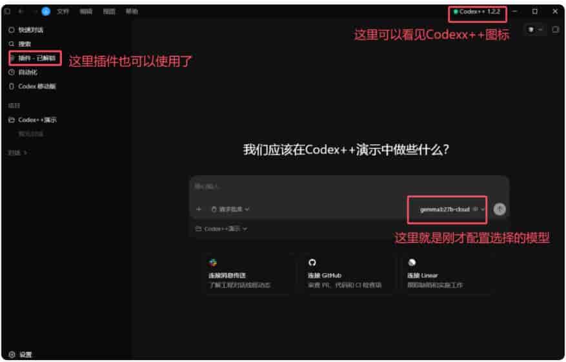The width and height of the screenshot is (566, 362).
Task: Open the Slack messaging connect card
Action: (x=248, y=274)
